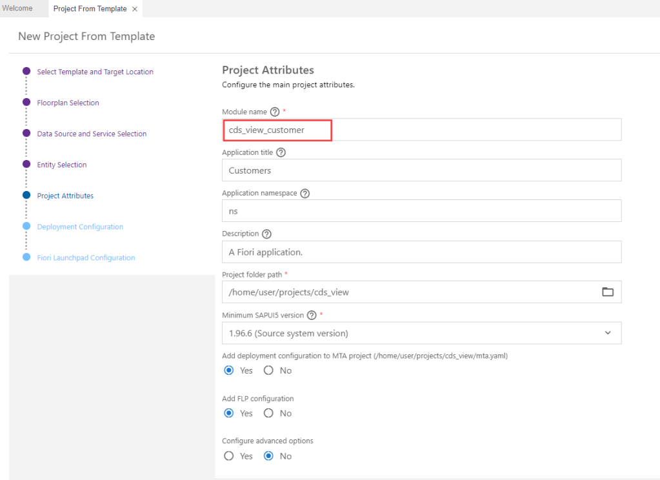
Task: Activate the Project From Template tab
Action: click(90, 9)
